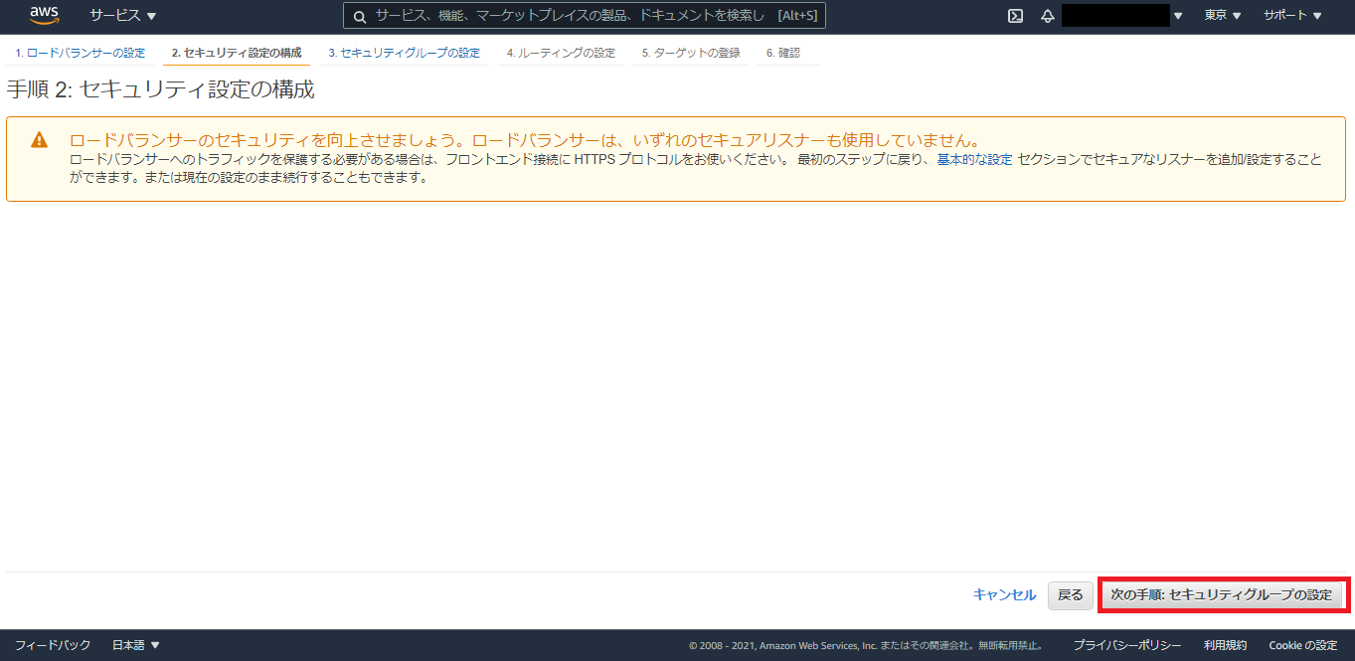Click the AWS logo home icon
1355x661 pixels.
click(45, 15)
